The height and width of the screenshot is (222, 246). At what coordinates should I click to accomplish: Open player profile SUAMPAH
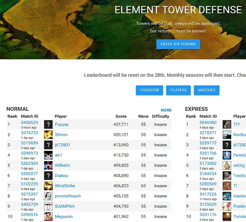click(x=65, y=206)
